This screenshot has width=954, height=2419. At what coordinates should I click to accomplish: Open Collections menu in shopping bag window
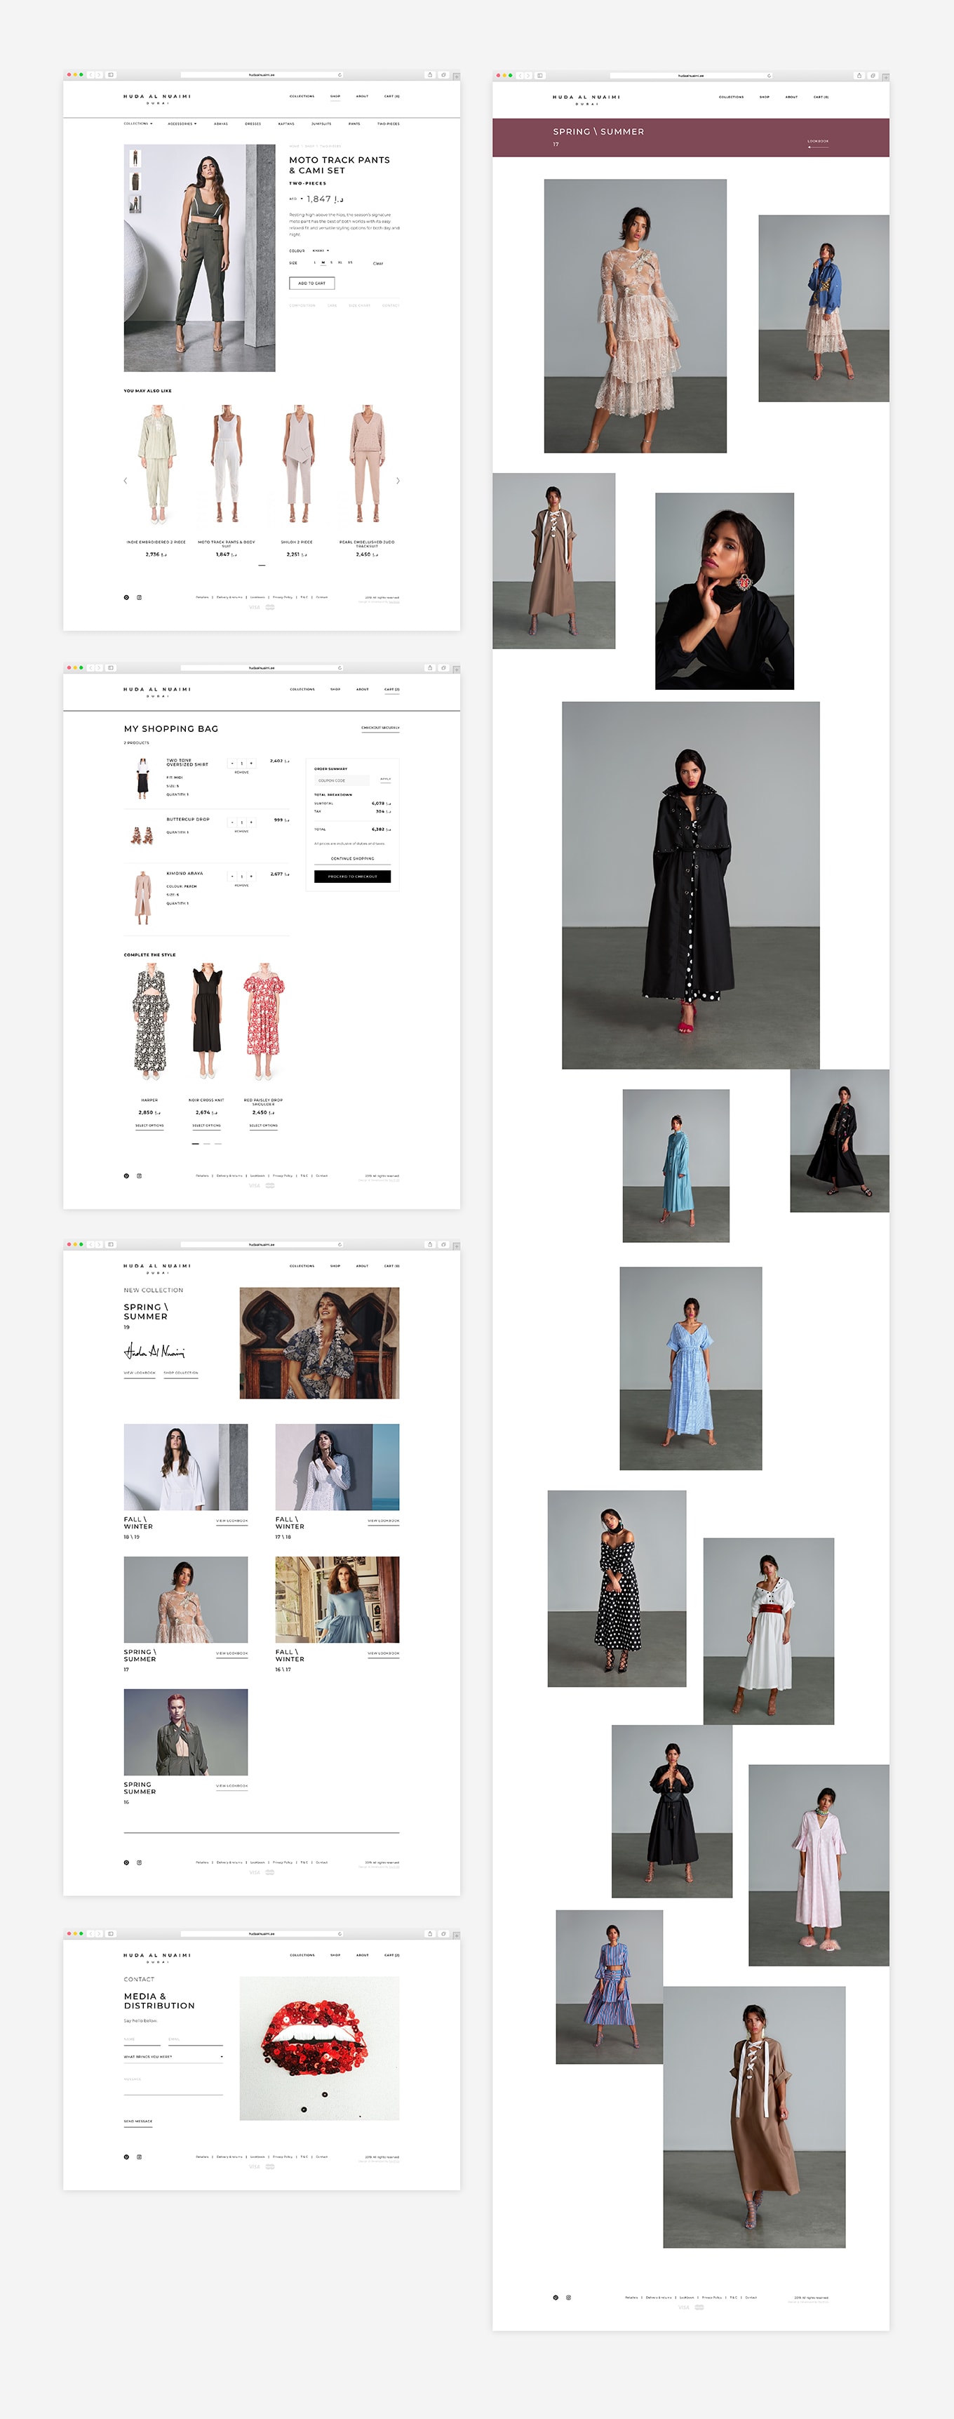click(x=302, y=689)
